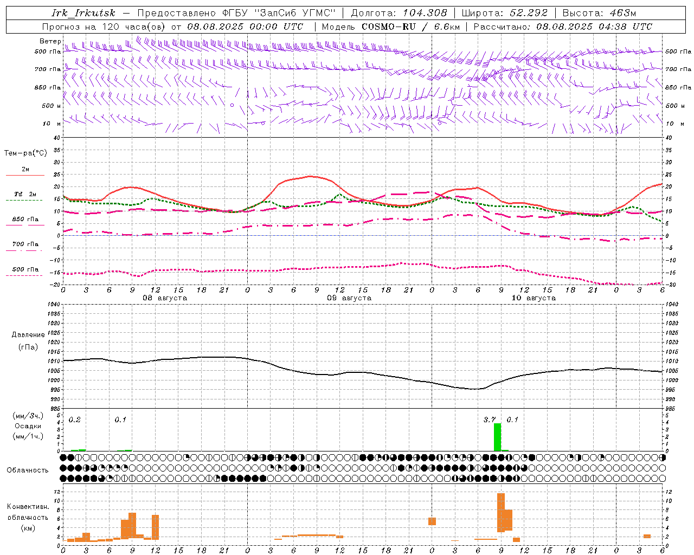Click the '3.7' precipitation amount value
694x555 pixels.
pyautogui.click(x=490, y=420)
